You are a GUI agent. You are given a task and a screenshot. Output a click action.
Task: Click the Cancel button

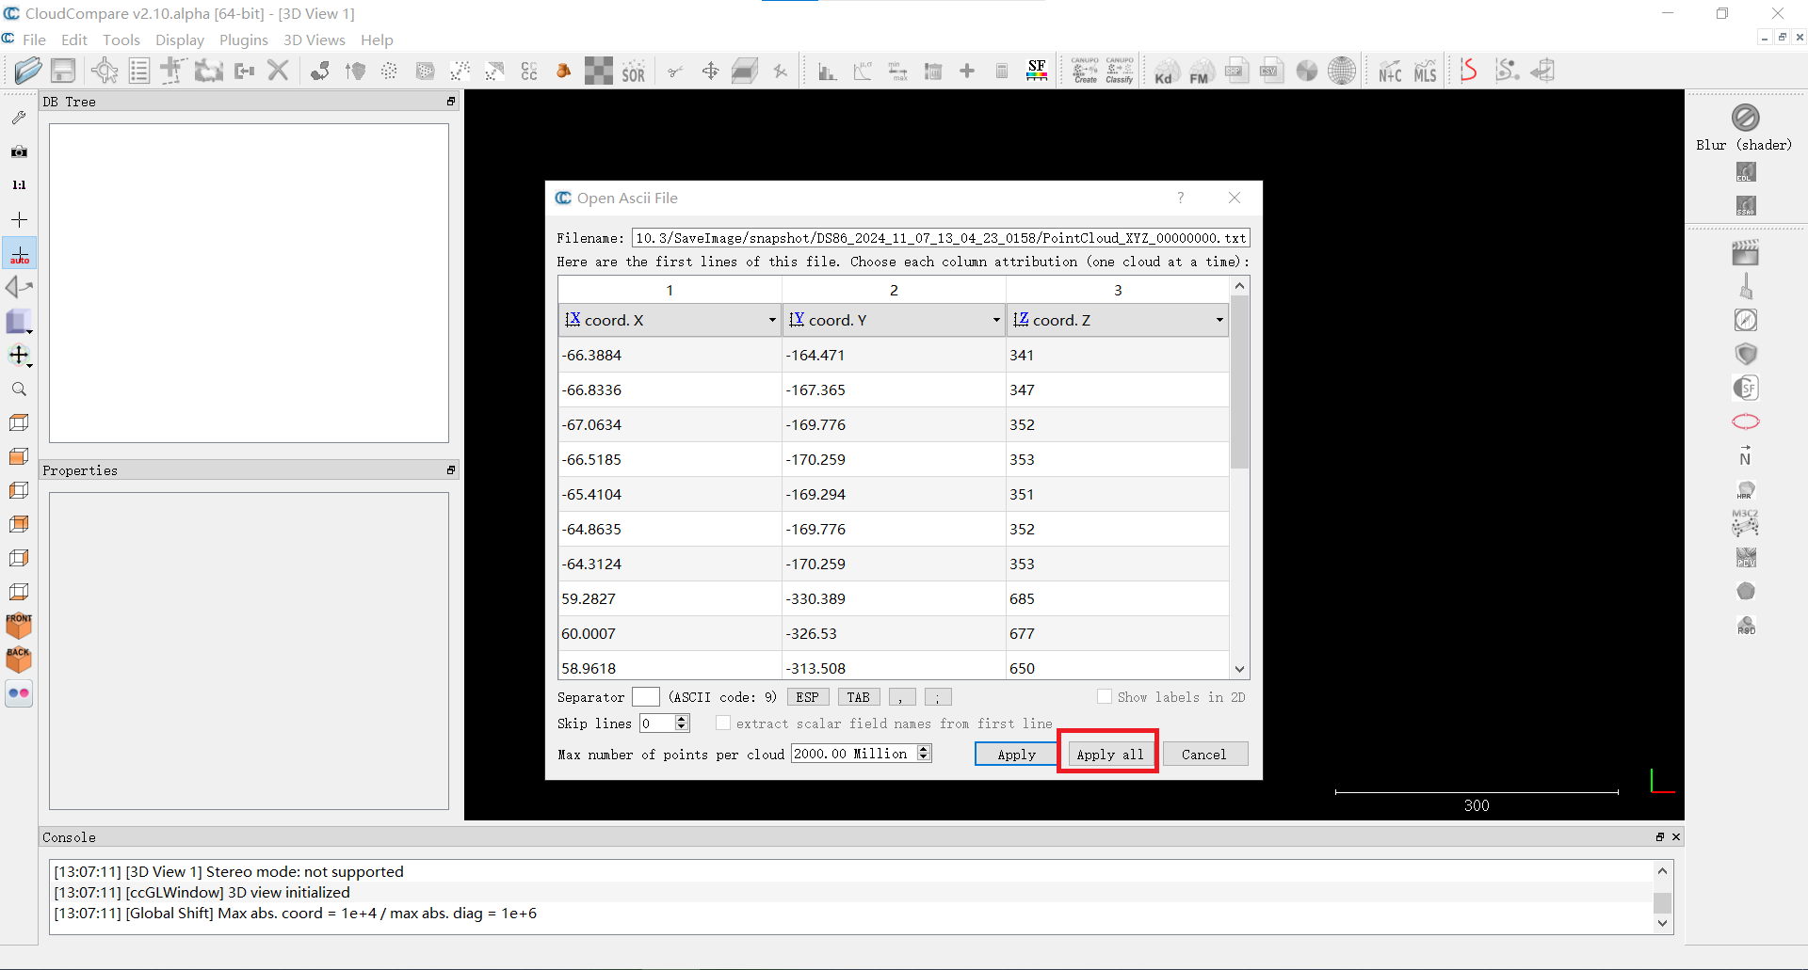point(1204,755)
